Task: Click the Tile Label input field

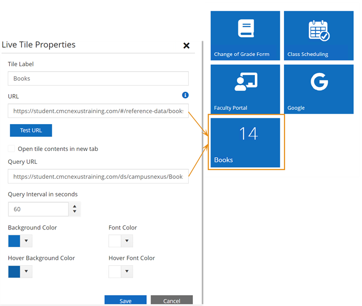Action: 98,79
